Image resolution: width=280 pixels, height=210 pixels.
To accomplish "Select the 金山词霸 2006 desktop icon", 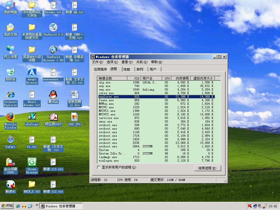I will point(11,166).
